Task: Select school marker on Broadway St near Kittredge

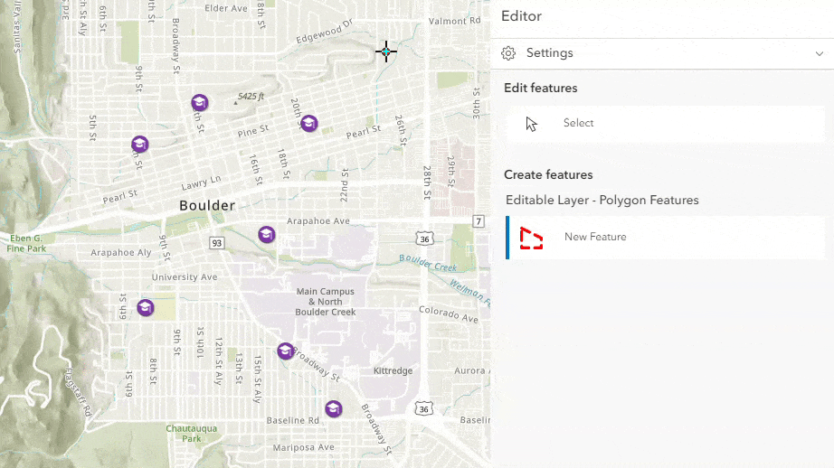Action: [x=285, y=351]
